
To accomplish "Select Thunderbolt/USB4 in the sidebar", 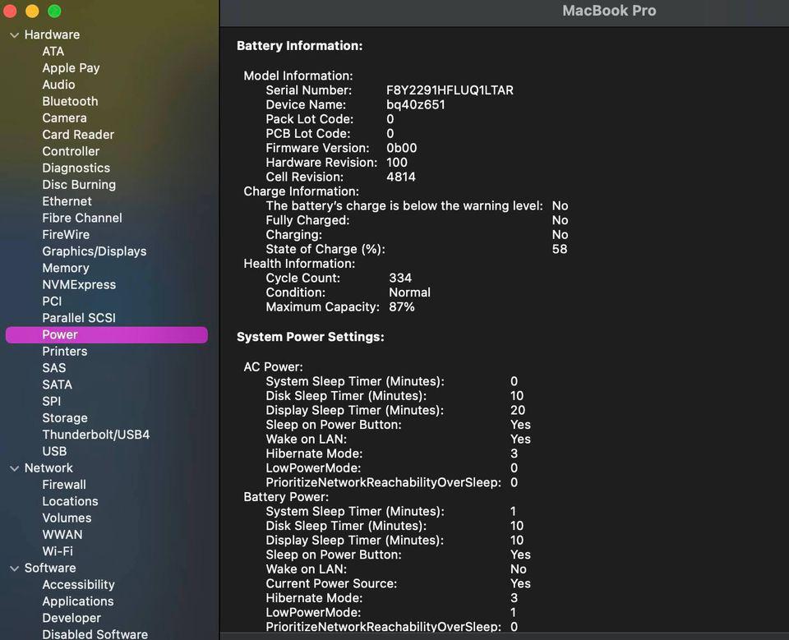I will [95, 435].
